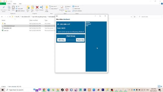Open Microsoft Edge from the taskbar
Viewport: 163px width, 92px height.
tap(49, 90)
